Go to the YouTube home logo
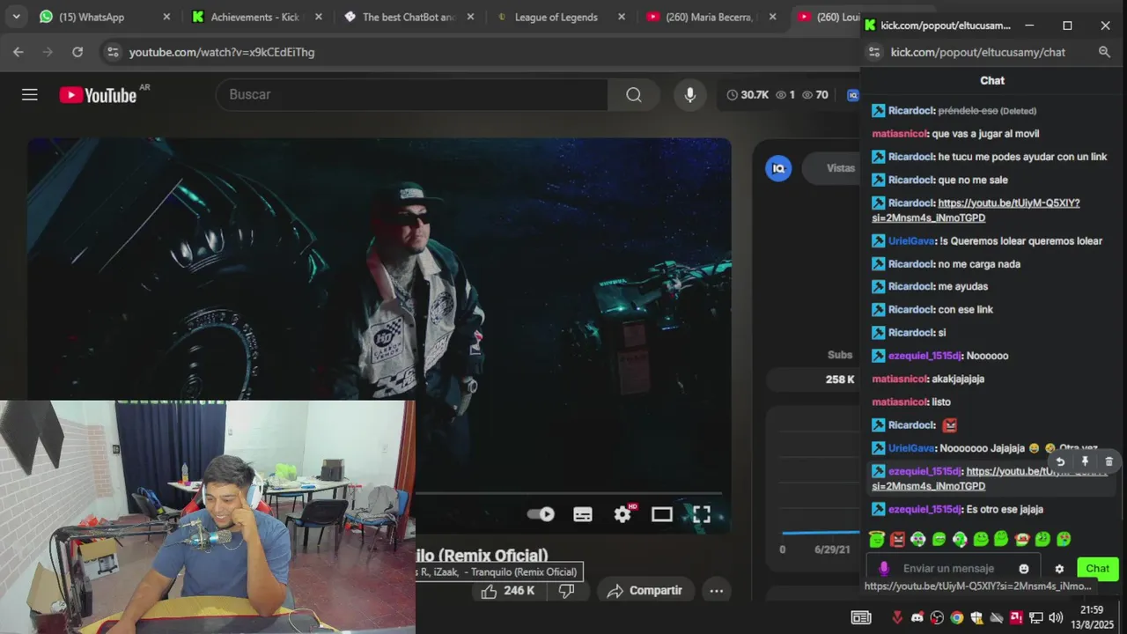Image resolution: width=1127 pixels, height=634 pixels. (x=99, y=95)
